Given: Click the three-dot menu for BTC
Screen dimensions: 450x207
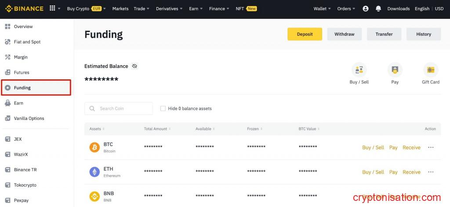Looking at the screenshot, I should (431, 147).
